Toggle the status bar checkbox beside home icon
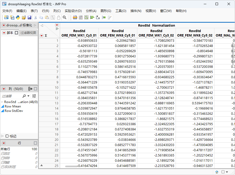This screenshot has height=175, width=235. [223, 172]
